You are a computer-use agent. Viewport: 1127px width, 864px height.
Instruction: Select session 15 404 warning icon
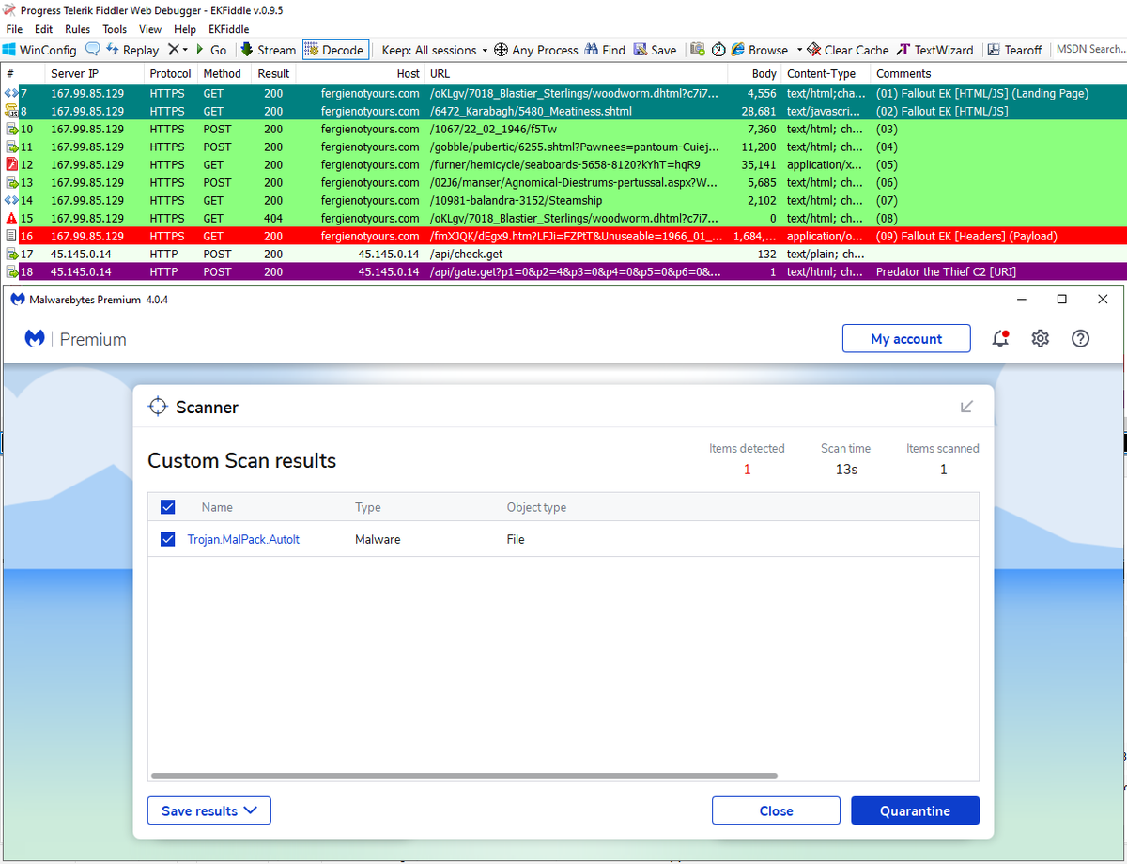[11, 218]
